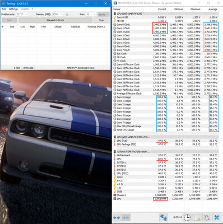The width and height of the screenshot is (223, 224).
Task: Open the Problem size dropdown
Action: tap(22, 15)
